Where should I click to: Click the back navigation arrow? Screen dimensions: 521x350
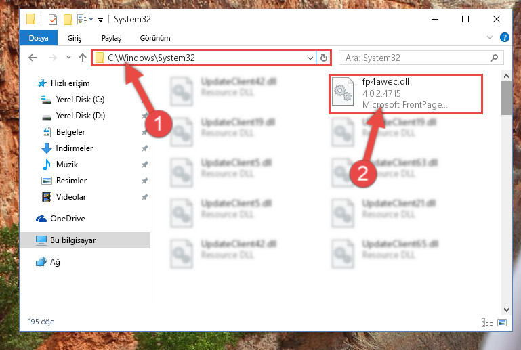(33, 58)
